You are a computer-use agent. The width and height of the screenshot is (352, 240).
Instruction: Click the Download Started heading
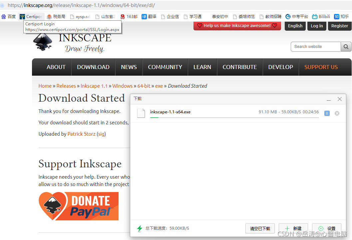[x=82, y=98]
